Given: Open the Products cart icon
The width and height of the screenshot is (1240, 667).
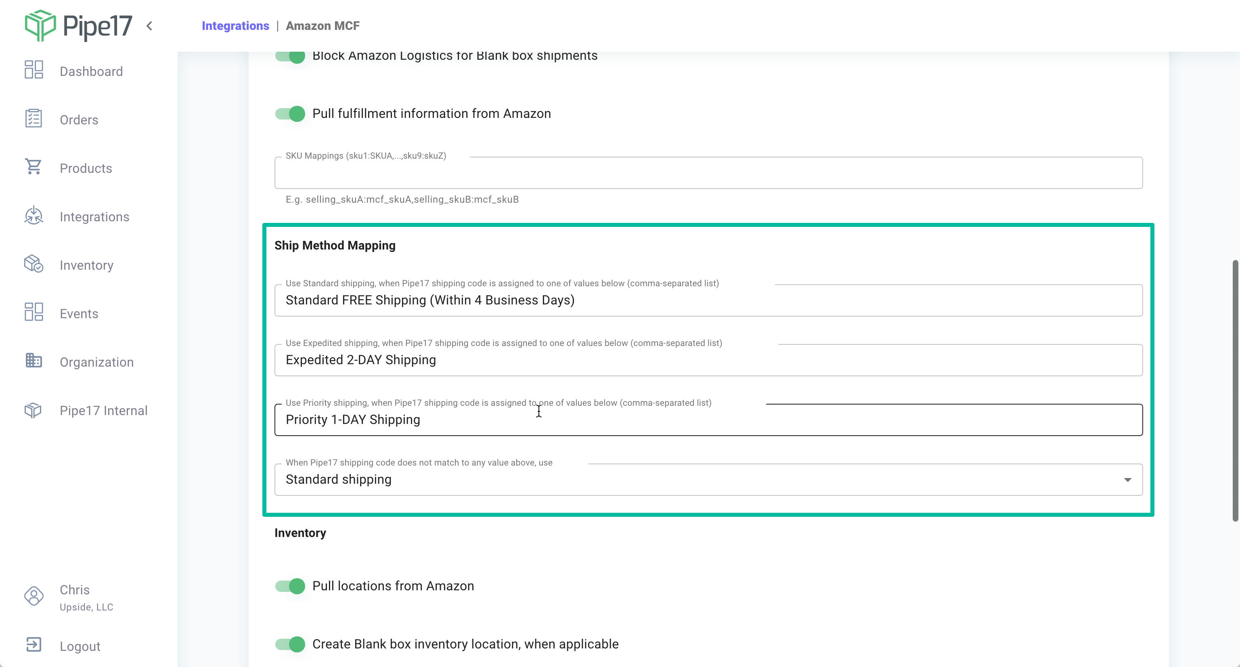Looking at the screenshot, I should (34, 167).
